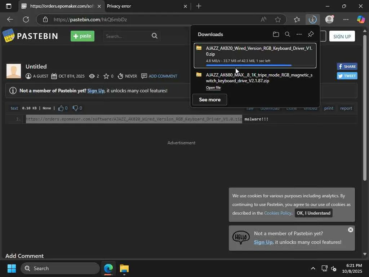Select the AK680 MAX zip download entry
Image resolution: width=369 pixels, height=277 pixels.
pos(255,81)
